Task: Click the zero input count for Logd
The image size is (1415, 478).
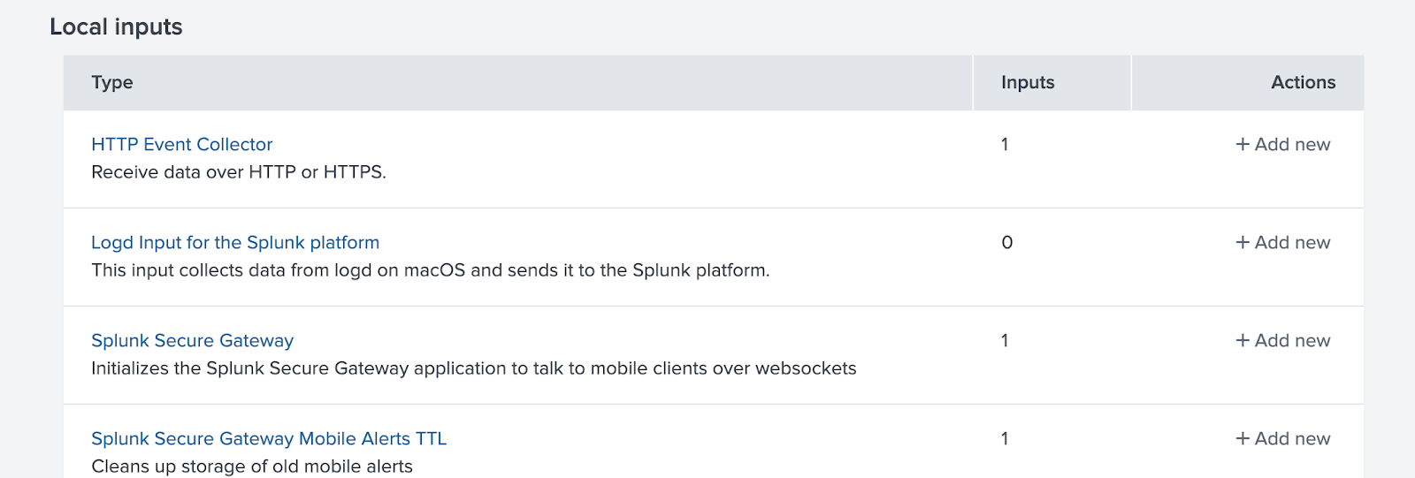Action: (x=1006, y=242)
